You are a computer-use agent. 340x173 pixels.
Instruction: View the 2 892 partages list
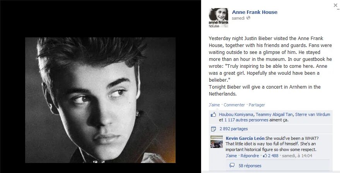pyautogui.click(x=234, y=129)
